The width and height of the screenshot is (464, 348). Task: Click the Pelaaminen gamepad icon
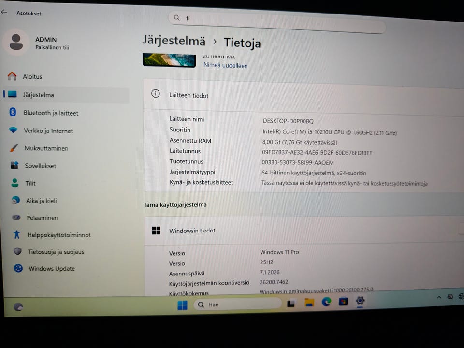pos(16,217)
